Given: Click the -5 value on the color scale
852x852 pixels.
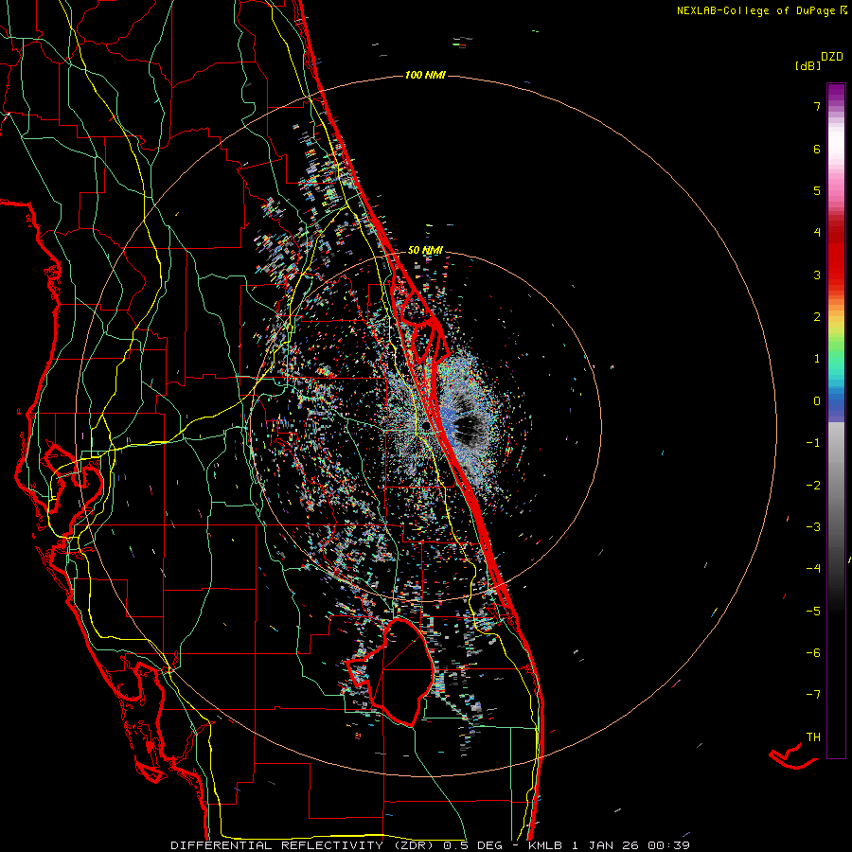Looking at the screenshot, I should 813,612.
